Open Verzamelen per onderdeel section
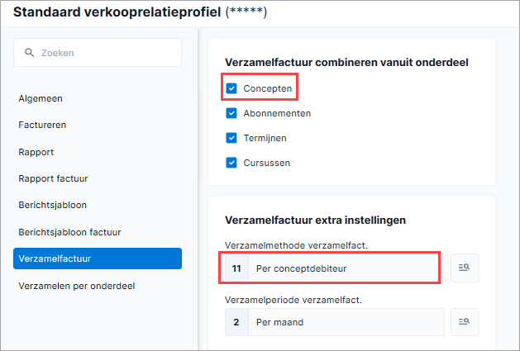The width and height of the screenshot is (520, 351). click(x=77, y=286)
